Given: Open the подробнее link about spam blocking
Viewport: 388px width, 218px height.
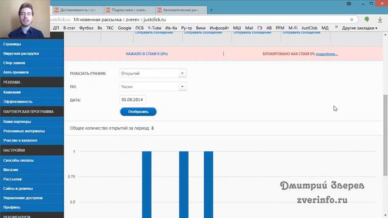Looking at the screenshot, I should click(x=326, y=54).
